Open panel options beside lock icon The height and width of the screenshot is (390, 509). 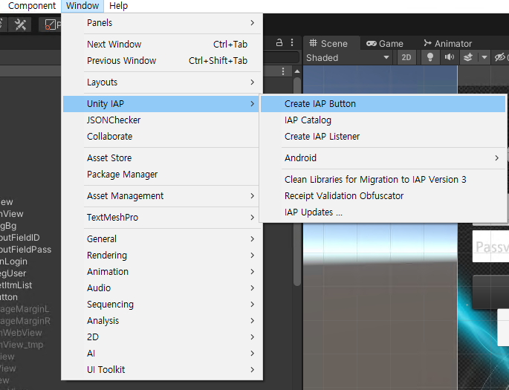[x=292, y=42]
